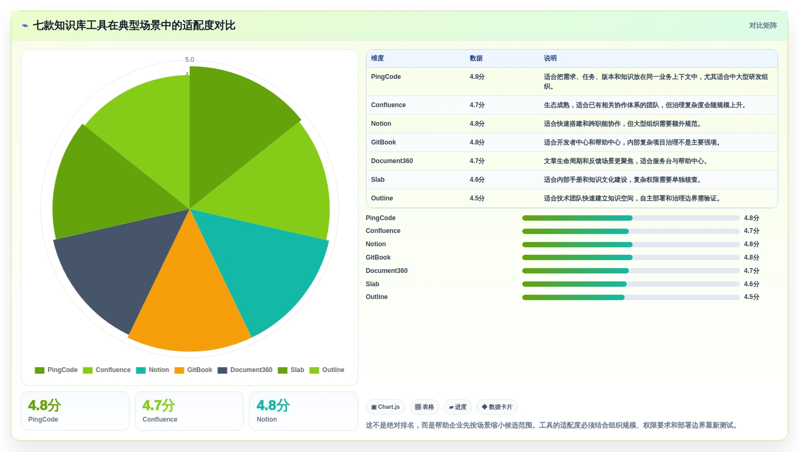The image size is (799, 452).
Task: Click the Notion progress bar
Action: (x=631, y=245)
